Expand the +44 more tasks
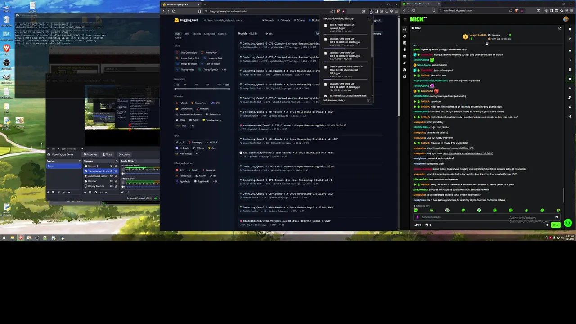Image resolution: width=576 pixels, height=324 pixels. coord(224,69)
